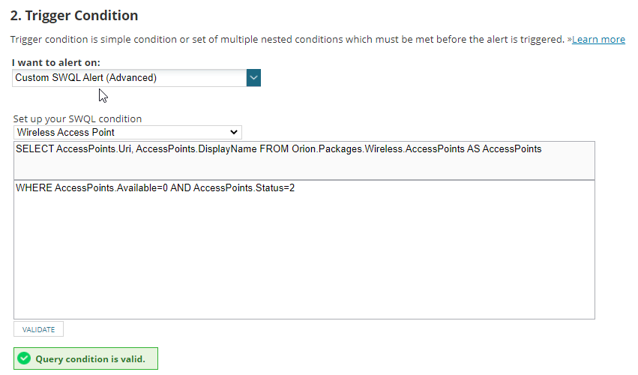Image resolution: width=638 pixels, height=375 pixels.
Task: Click the teal dropdown arrow beside Custom SWQL Alert
Action: coord(253,78)
